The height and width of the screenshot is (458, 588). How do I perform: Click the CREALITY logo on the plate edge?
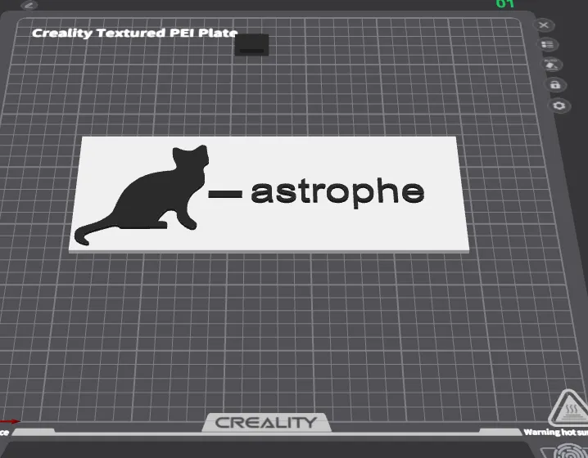[266, 423]
